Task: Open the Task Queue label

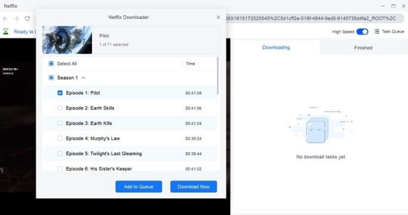Action: (393, 32)
